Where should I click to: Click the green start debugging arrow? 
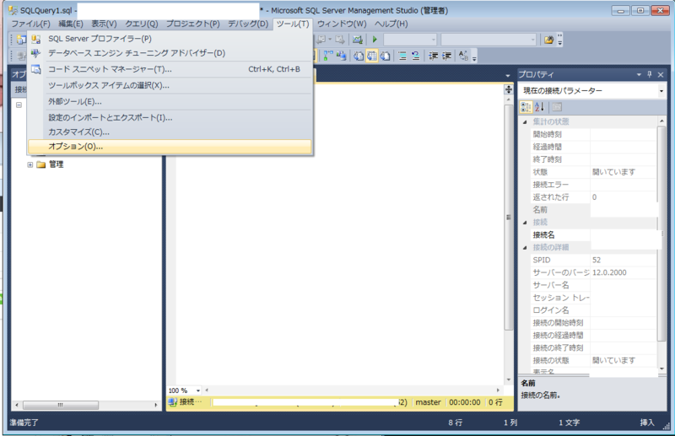(375, 40)
